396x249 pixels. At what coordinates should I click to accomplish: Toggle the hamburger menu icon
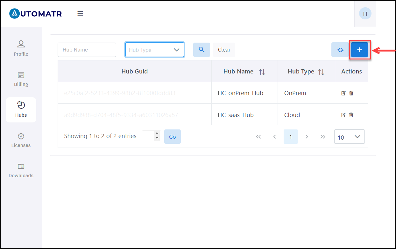80,13
